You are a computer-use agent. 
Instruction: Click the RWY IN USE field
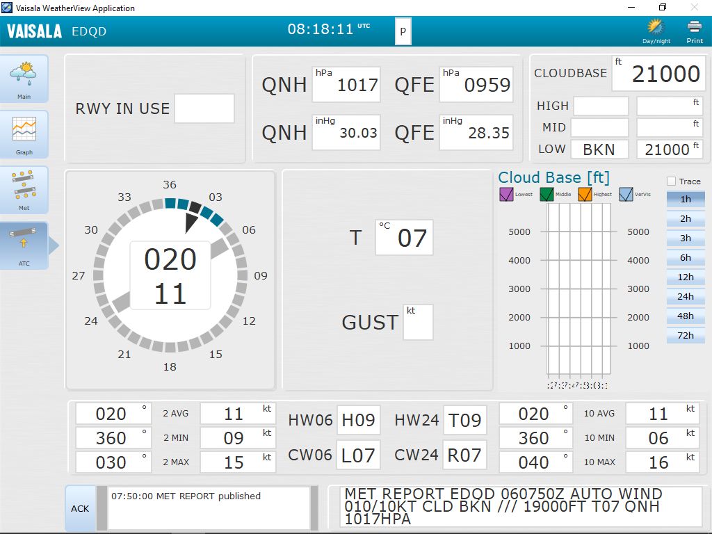tap(204, 108)
